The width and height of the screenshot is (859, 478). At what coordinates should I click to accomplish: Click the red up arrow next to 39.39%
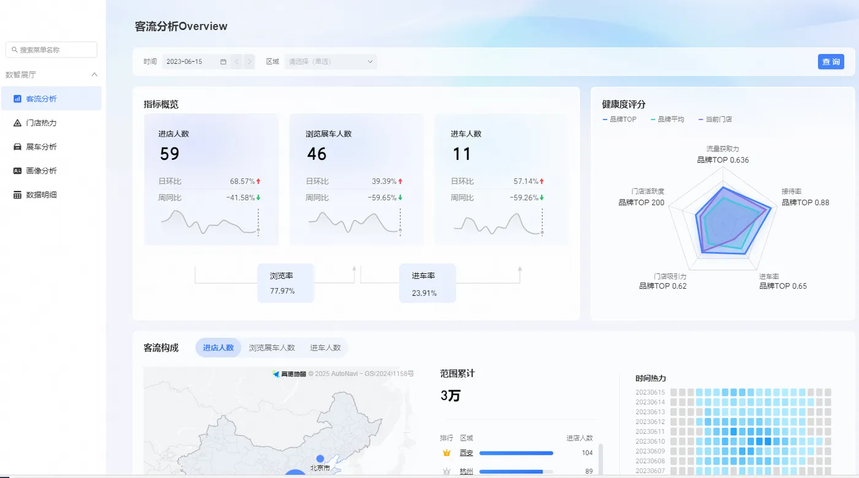tap(400, 181)
